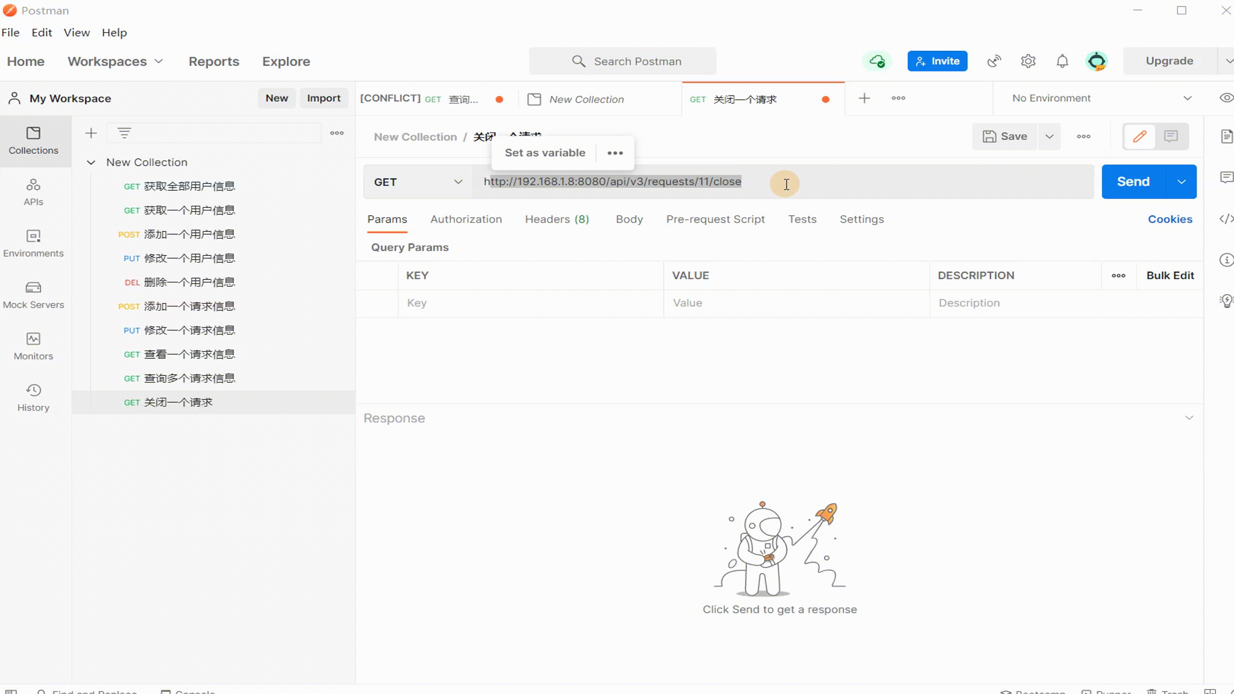Open the View menu
Screen dimensions: 1234x694
click(x=77, y=32)
